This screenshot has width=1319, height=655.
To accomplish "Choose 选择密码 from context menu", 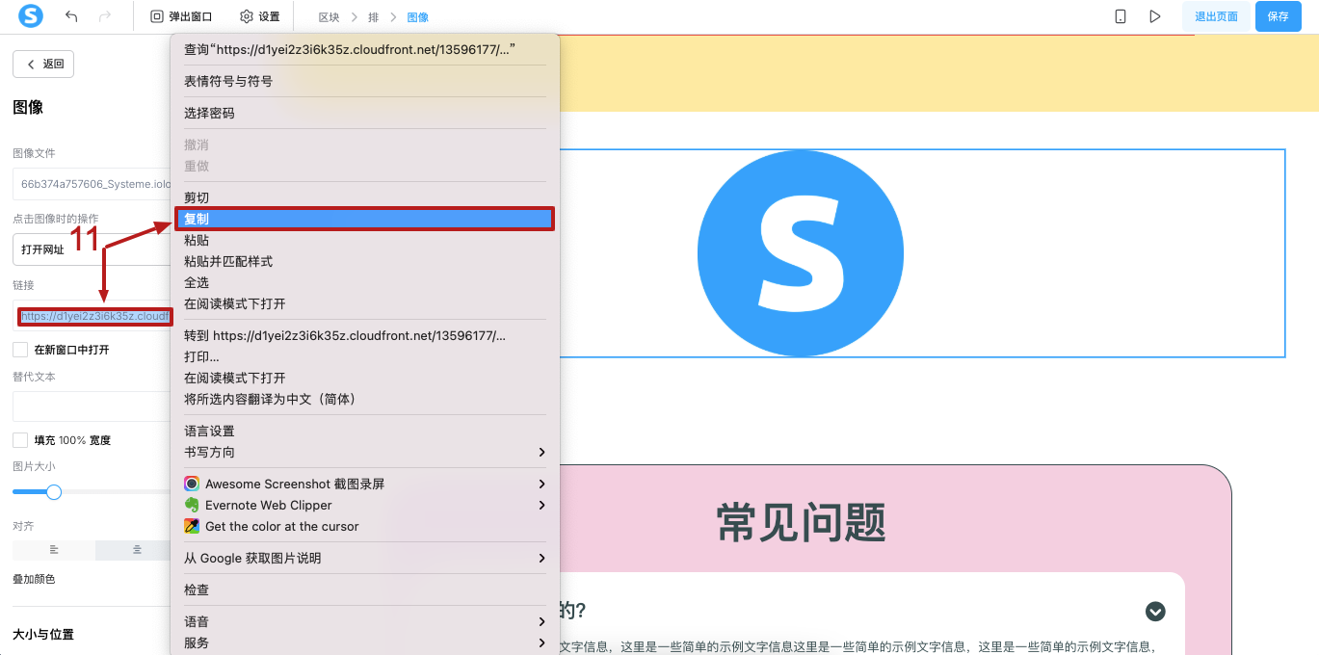I will 365,113.
